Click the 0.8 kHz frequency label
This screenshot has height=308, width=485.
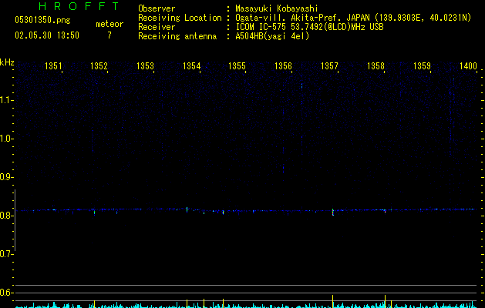[6, 216]
